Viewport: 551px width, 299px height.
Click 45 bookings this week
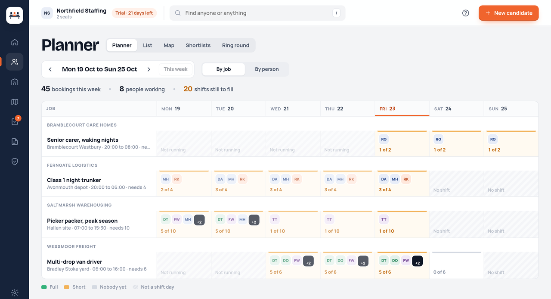click(x=71, y=89)
